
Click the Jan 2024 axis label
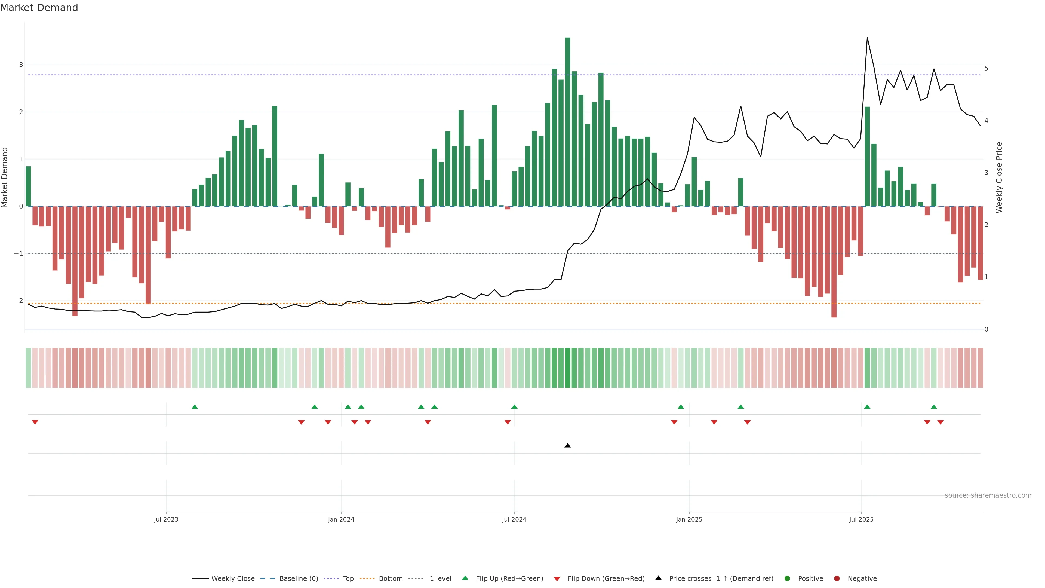point(341,519)
